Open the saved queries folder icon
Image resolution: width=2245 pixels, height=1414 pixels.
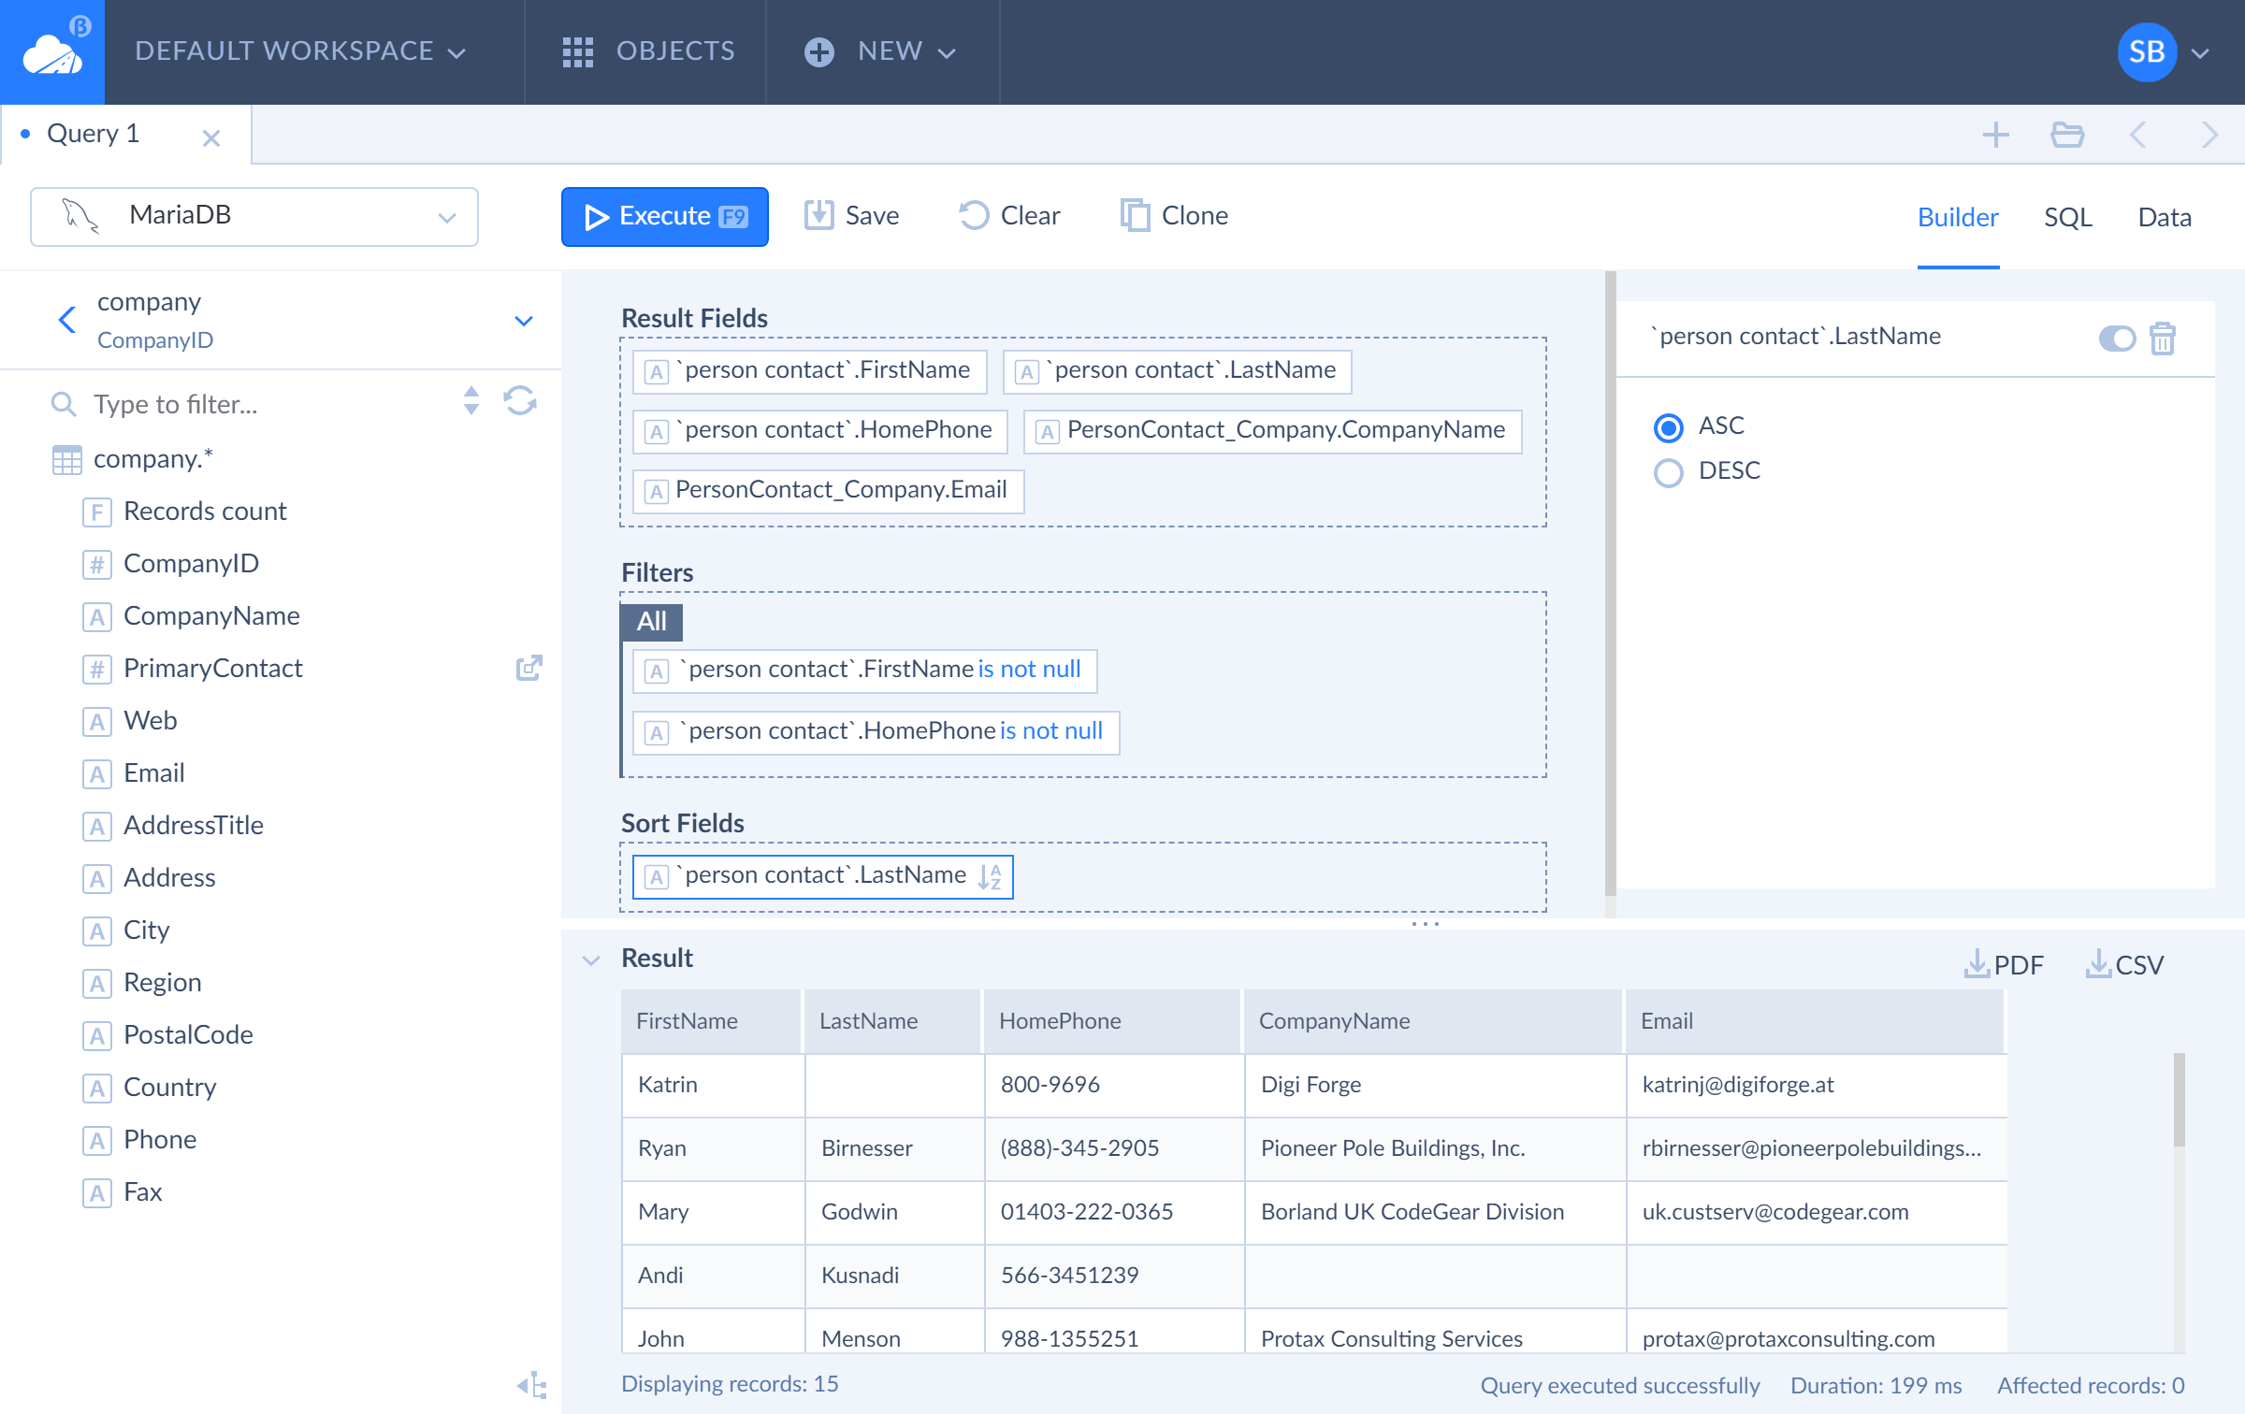[x=2067, y=135]
